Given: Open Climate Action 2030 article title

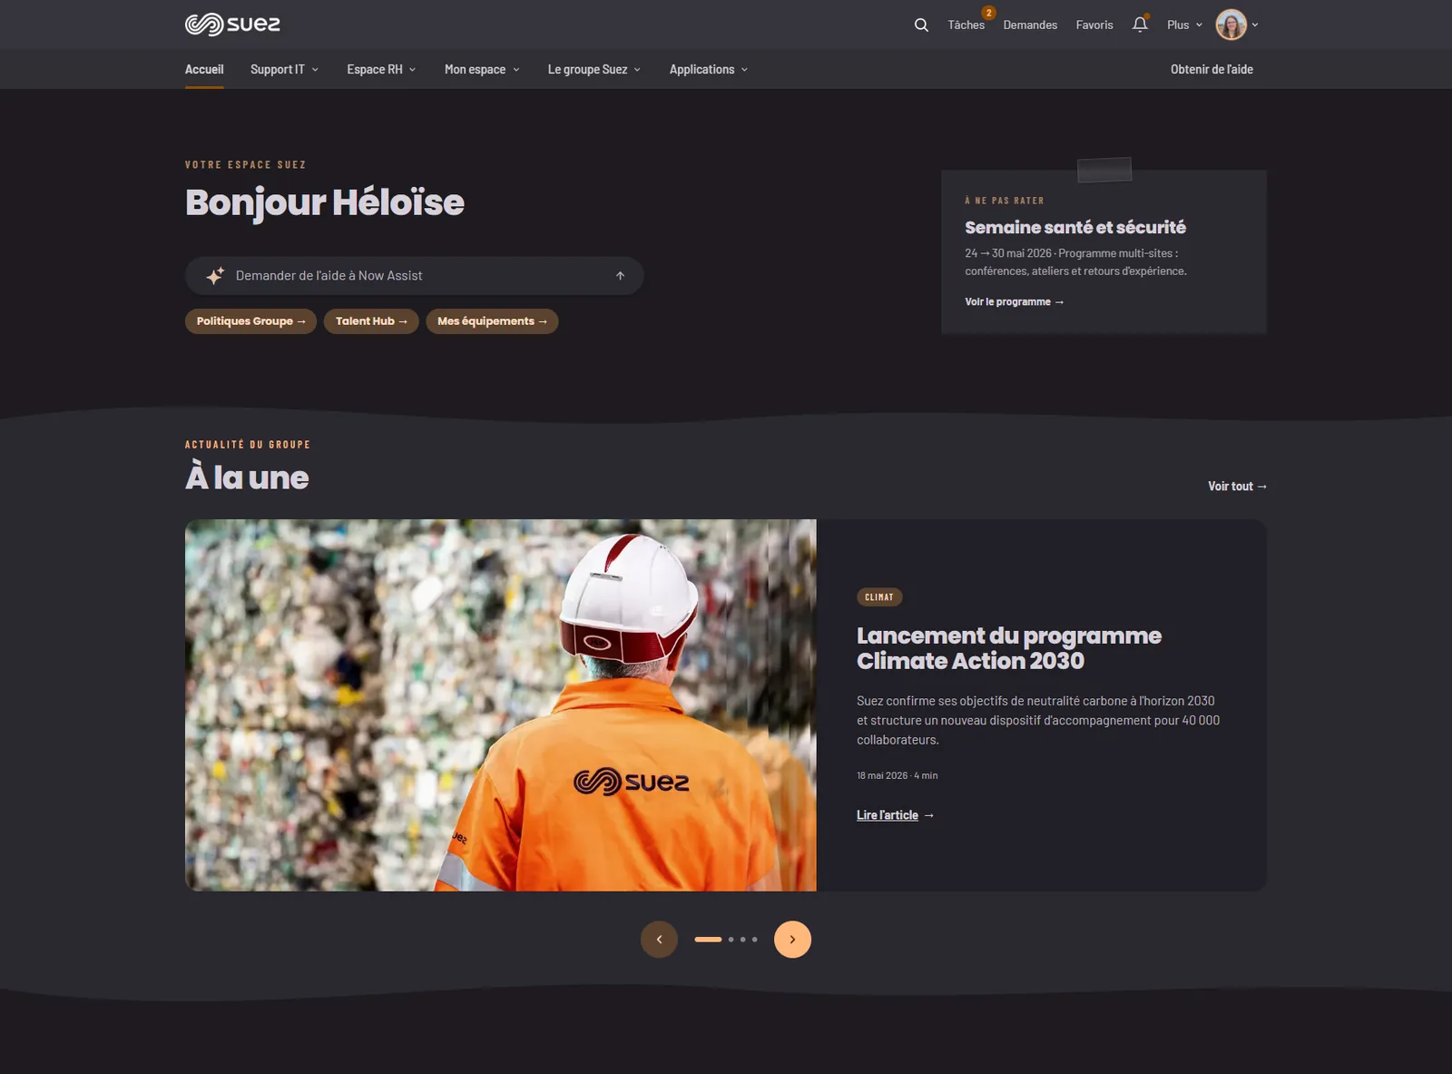Looking at the screenshot, I should click(x=1009, y=648).
